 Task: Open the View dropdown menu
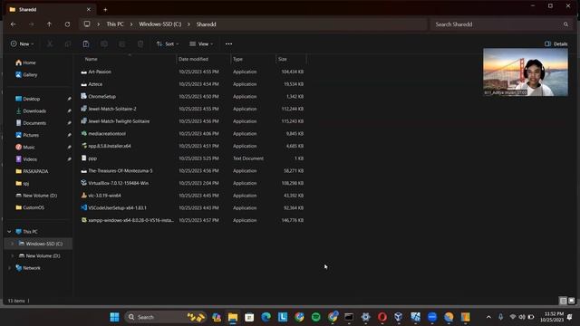pyautogui.click(x=201, y=44)
